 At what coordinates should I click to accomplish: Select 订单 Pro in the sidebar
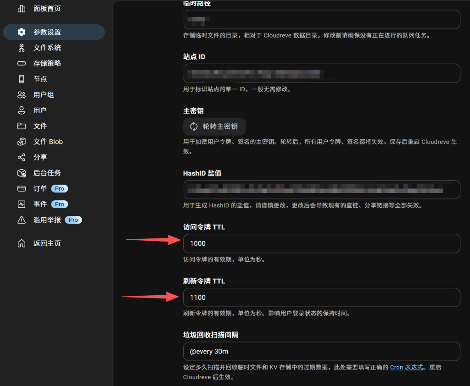coord(40,188)
